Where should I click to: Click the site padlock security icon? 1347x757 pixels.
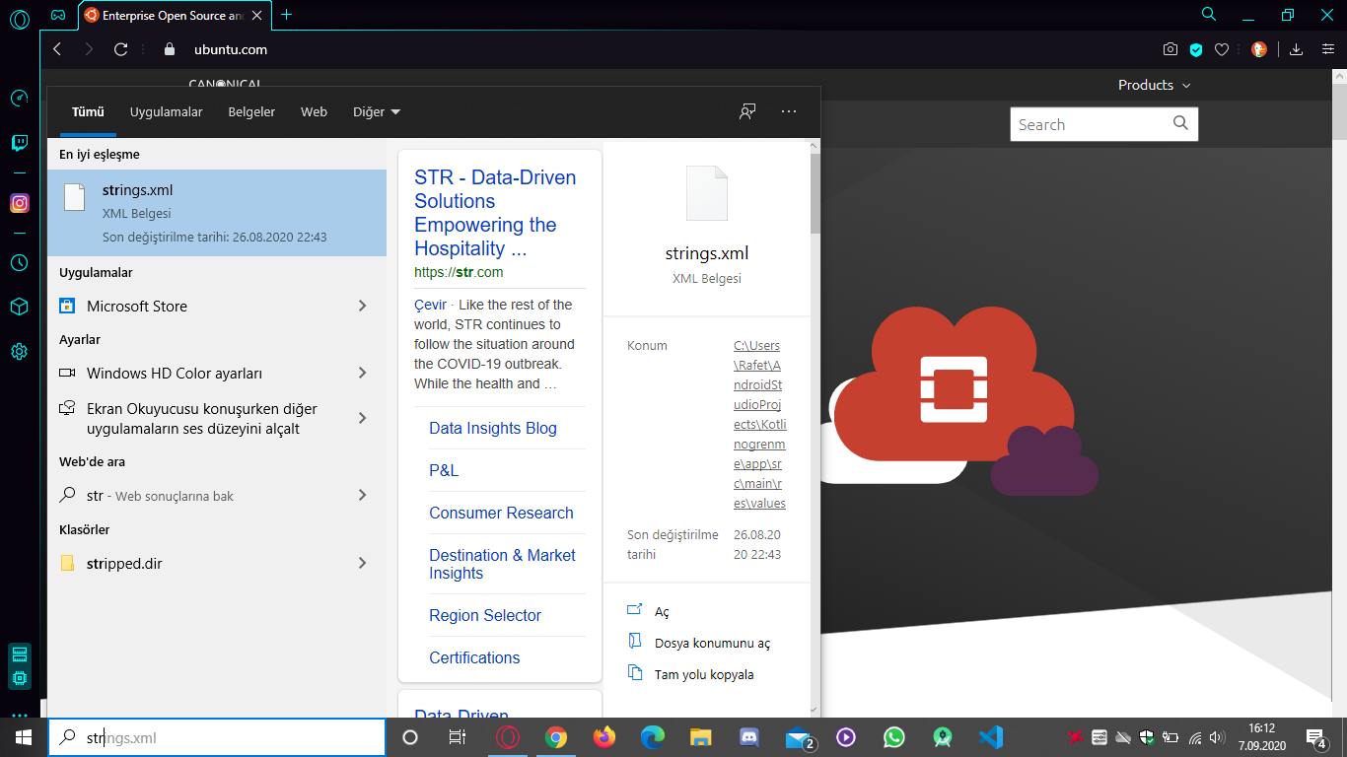tap(169, 49)
